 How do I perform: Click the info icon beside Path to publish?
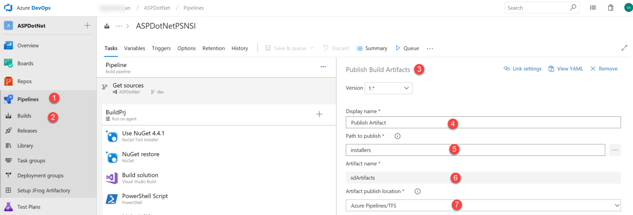pos(397,136)
